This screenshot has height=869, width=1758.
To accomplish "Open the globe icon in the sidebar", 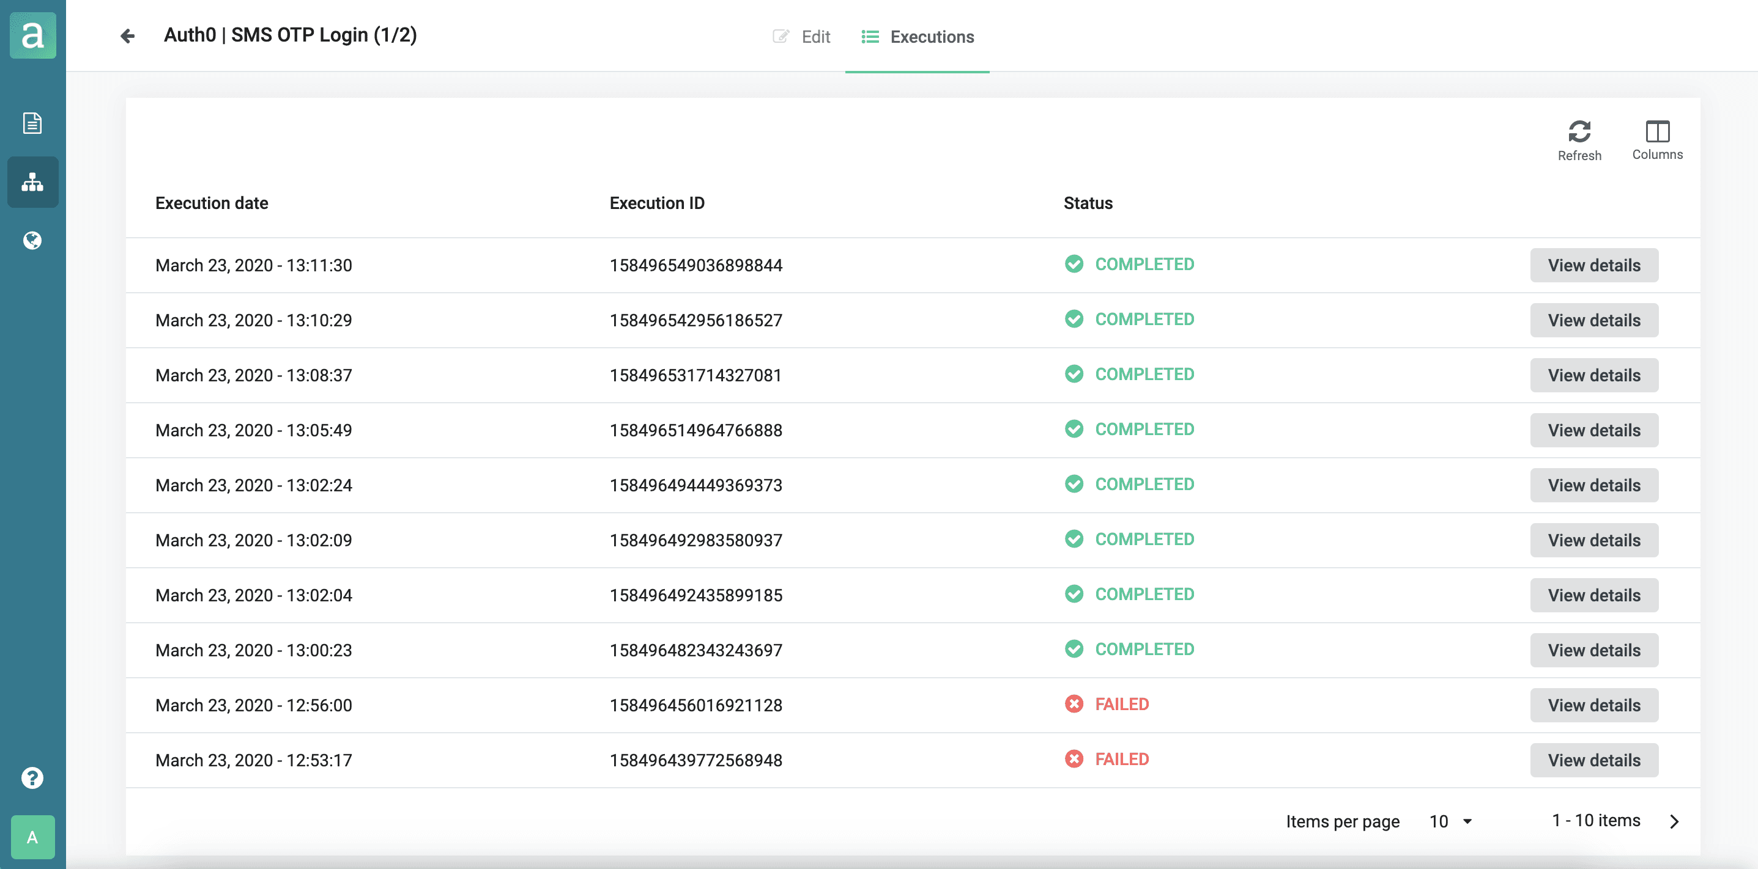I will click(x=32, y=240).
